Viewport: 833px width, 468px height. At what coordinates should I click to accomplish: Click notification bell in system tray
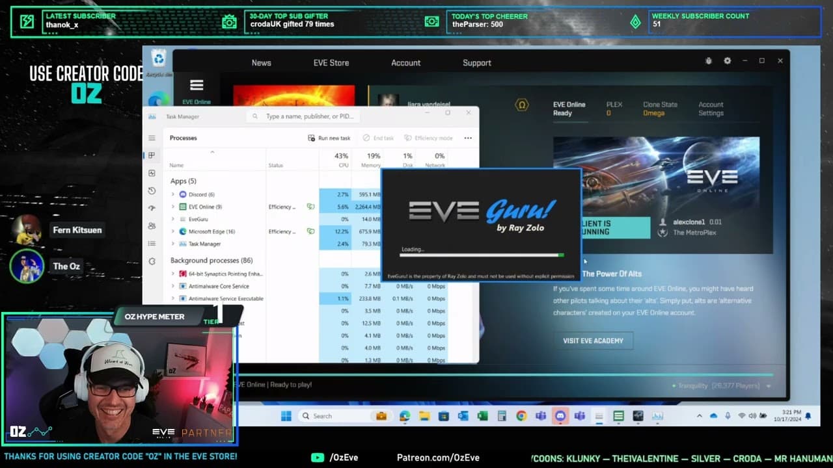click(x=808, y=416)
